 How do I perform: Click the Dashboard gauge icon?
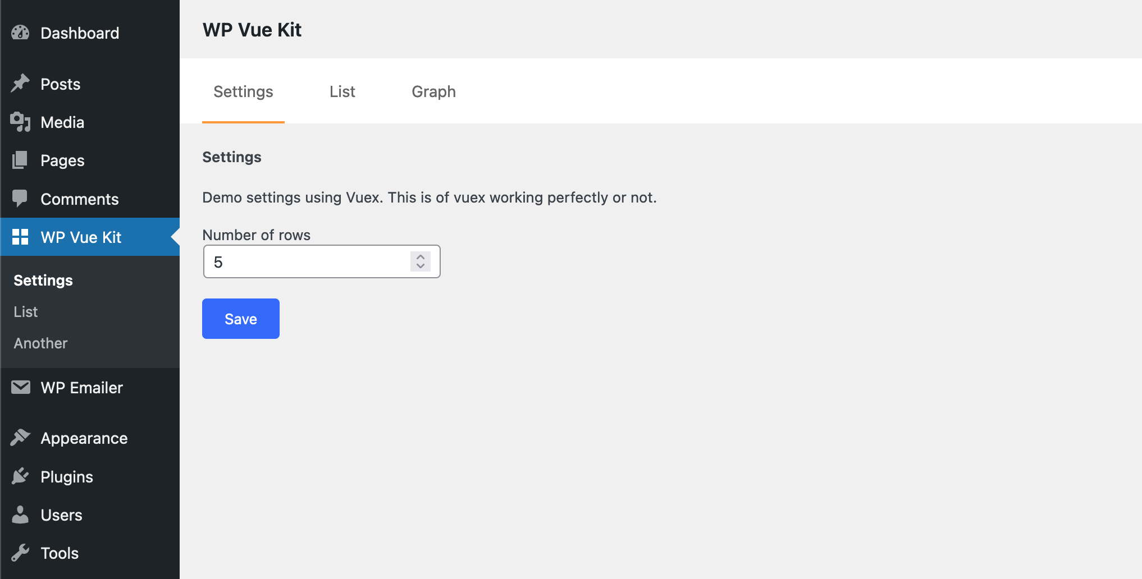tap(20, 33)
